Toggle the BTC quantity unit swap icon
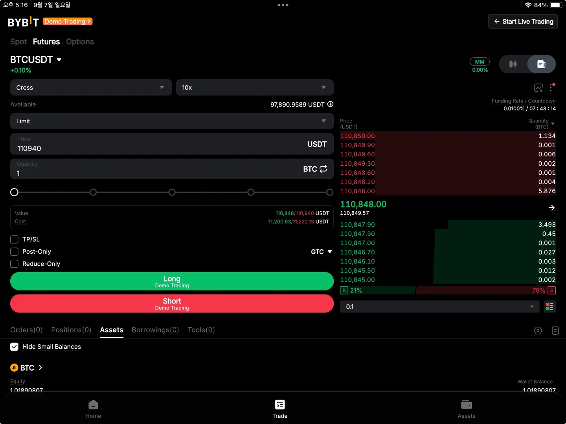Screen dimensions: 566x424 coord(323,169)
